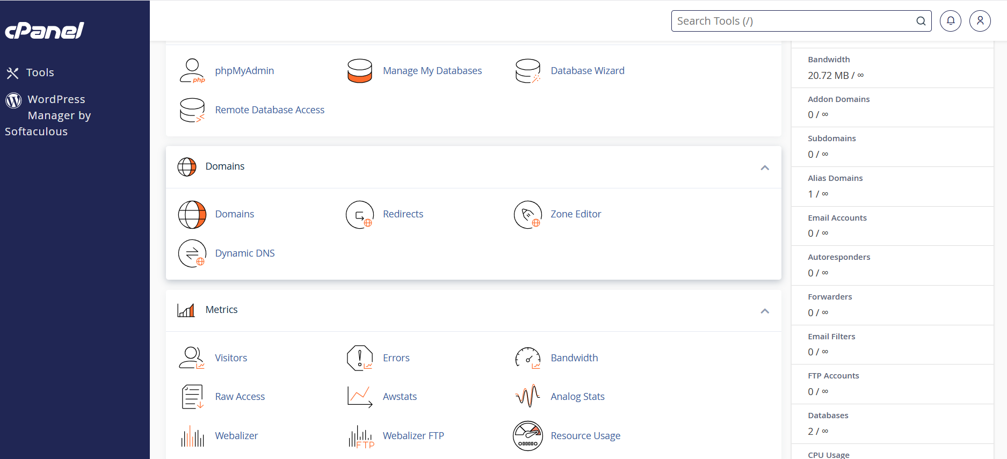
Task: Click the WordPress logo icon in sidebar
Action: click(13, 100)
